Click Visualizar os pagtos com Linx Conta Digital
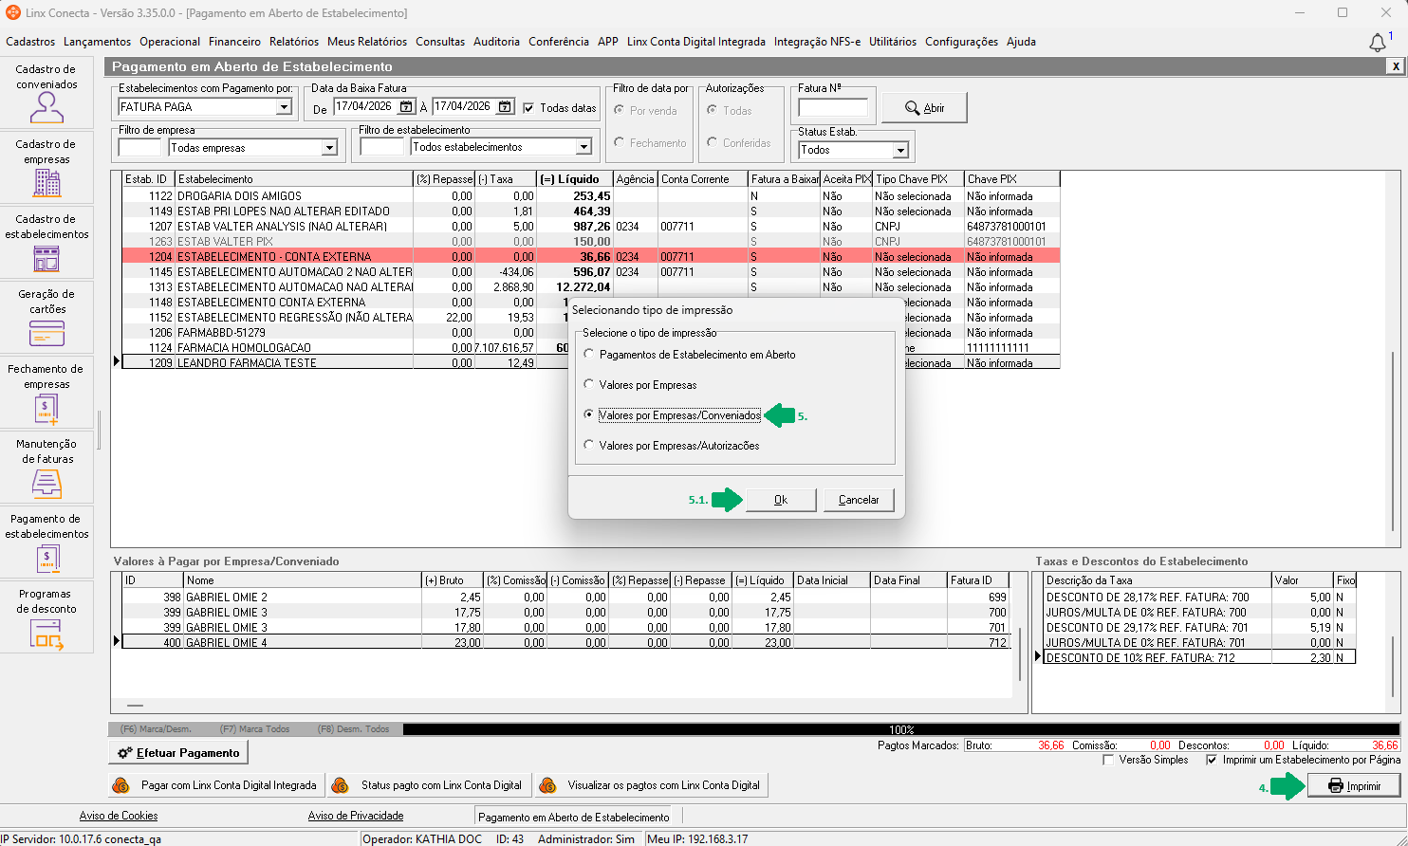1408x846 pixels. point(651,785)
